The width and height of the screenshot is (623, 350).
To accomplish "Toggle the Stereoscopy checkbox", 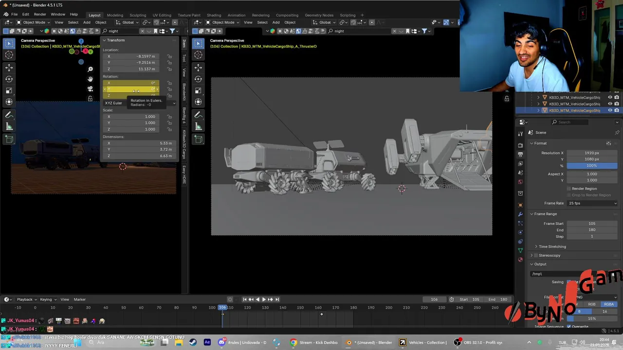I will (x=536, y=255).
